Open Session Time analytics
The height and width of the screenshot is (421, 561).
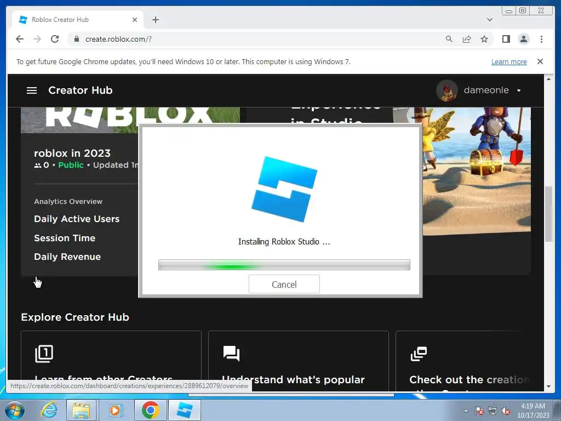click(65, 238)
